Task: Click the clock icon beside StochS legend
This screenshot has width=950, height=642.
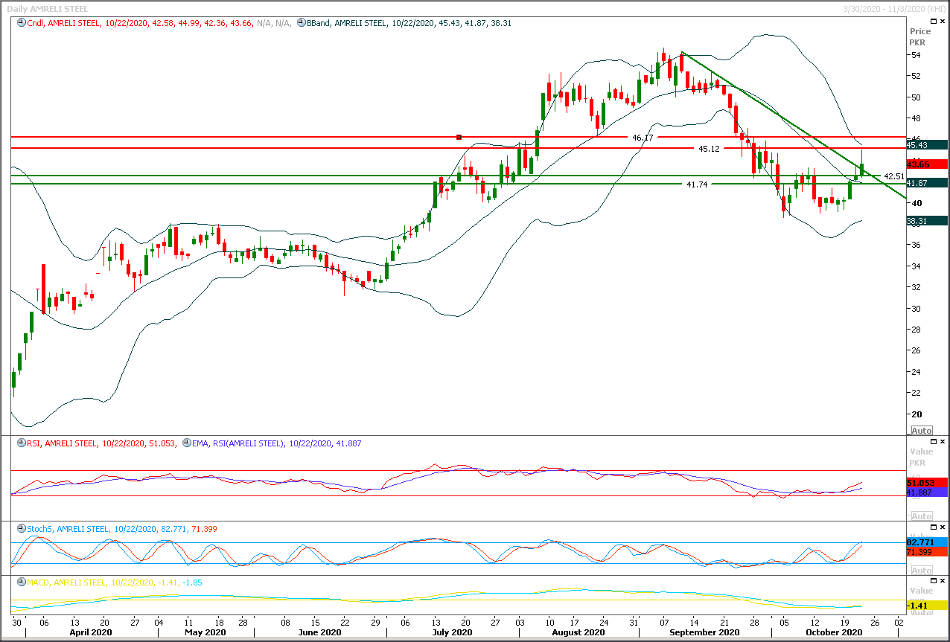Action: coord(22,529)
